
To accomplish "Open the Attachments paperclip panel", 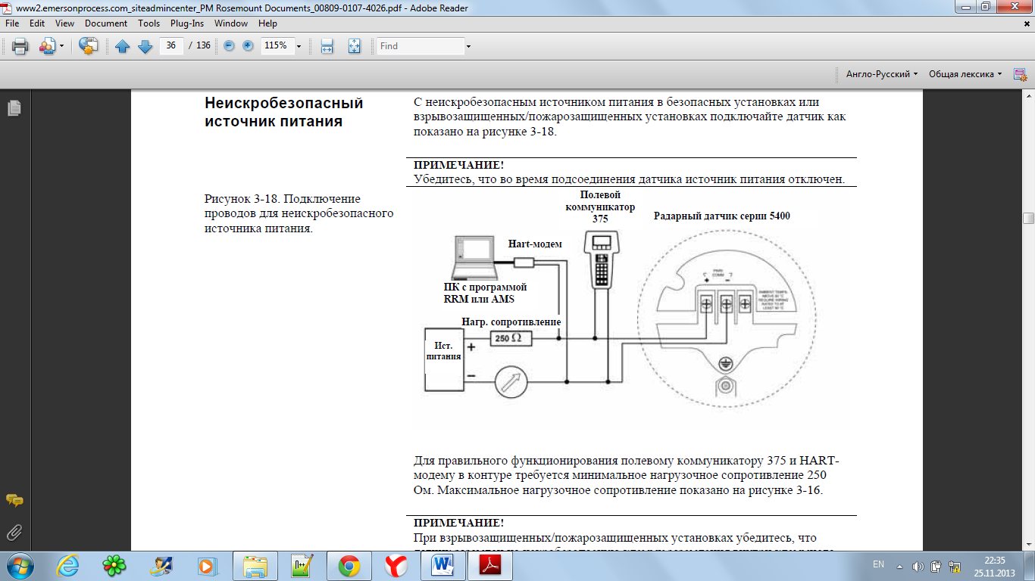I will click(x=14, y=531).
